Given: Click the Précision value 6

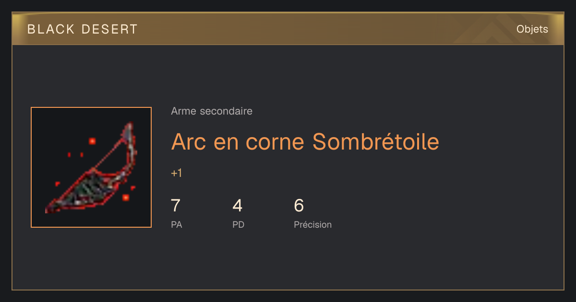Looking at the screenshot, I should coord(299,206).
